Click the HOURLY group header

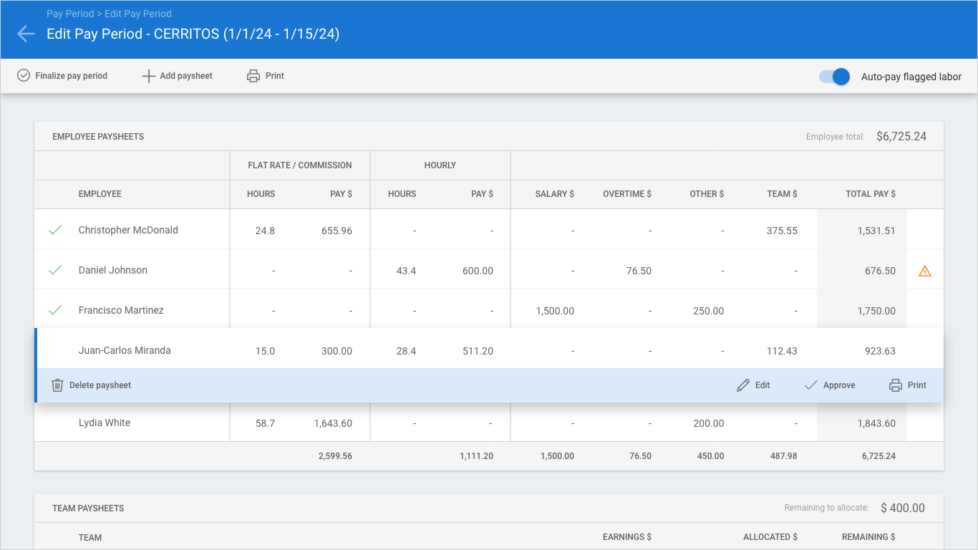click(440, 165)
